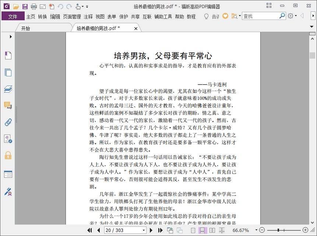The width and height of the screenshot is (317, 236).
Task: Switch to continuous facing view mode
Action: click(222, 230)
